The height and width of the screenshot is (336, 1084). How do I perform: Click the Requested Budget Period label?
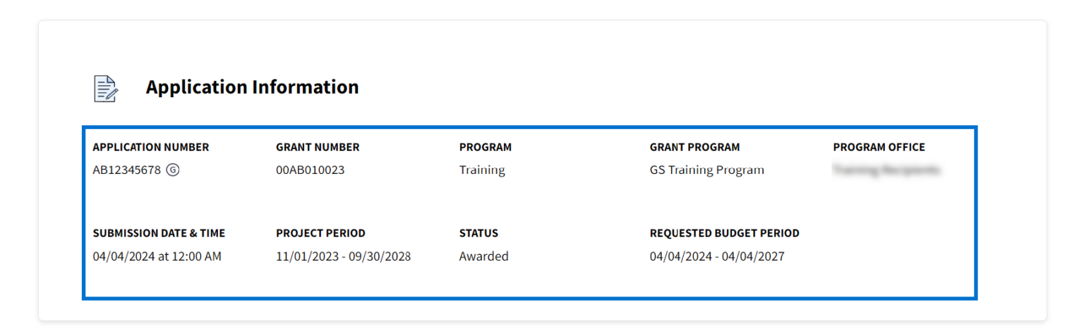(x=724, y=233)
